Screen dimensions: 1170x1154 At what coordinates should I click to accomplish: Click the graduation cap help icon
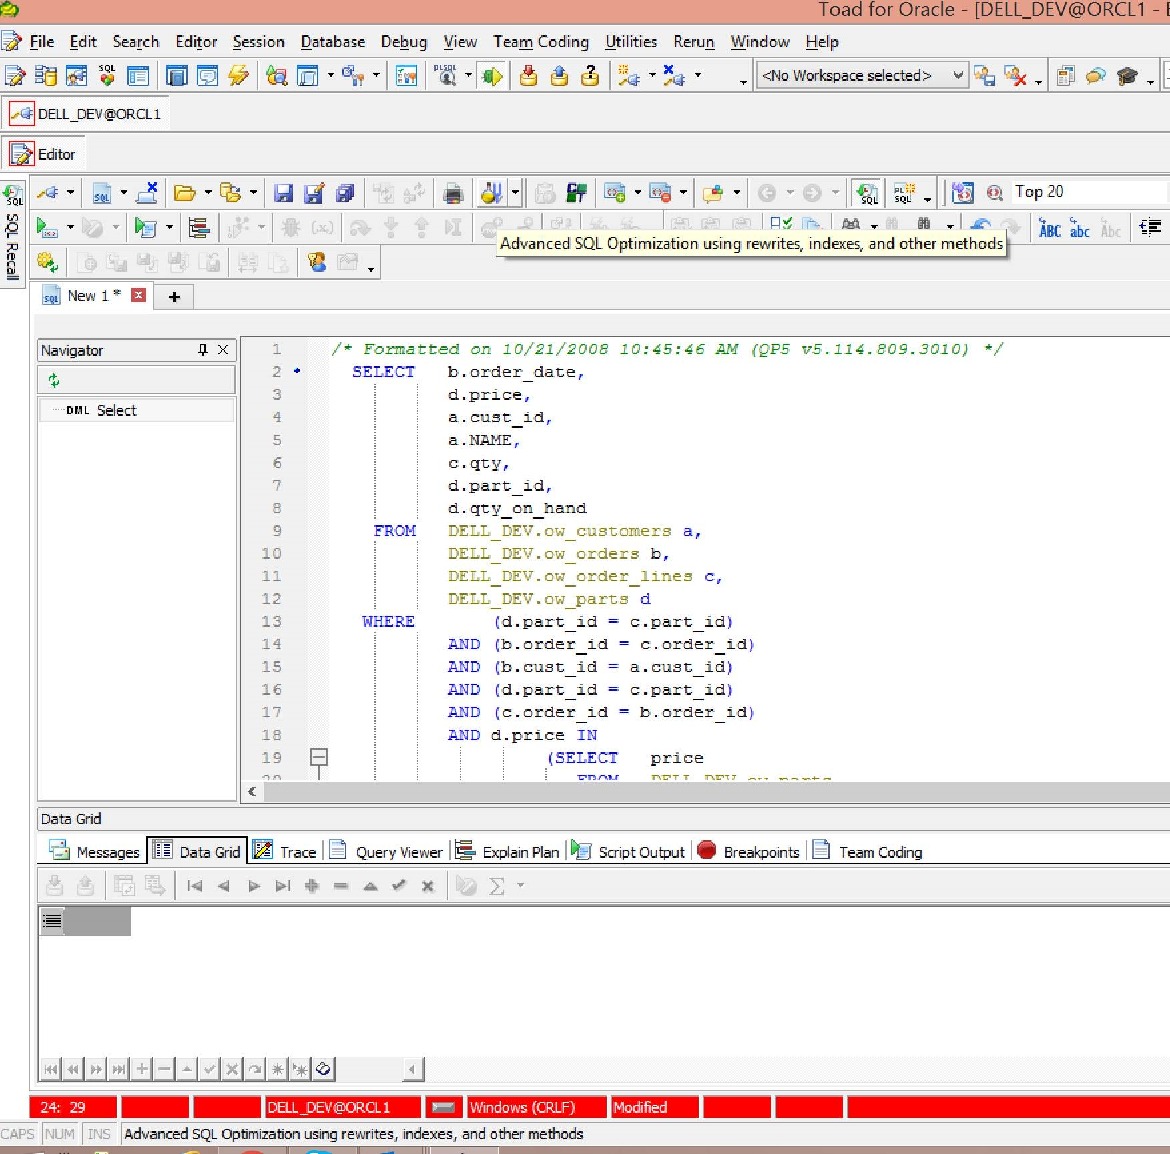[x=1127, y=76]
